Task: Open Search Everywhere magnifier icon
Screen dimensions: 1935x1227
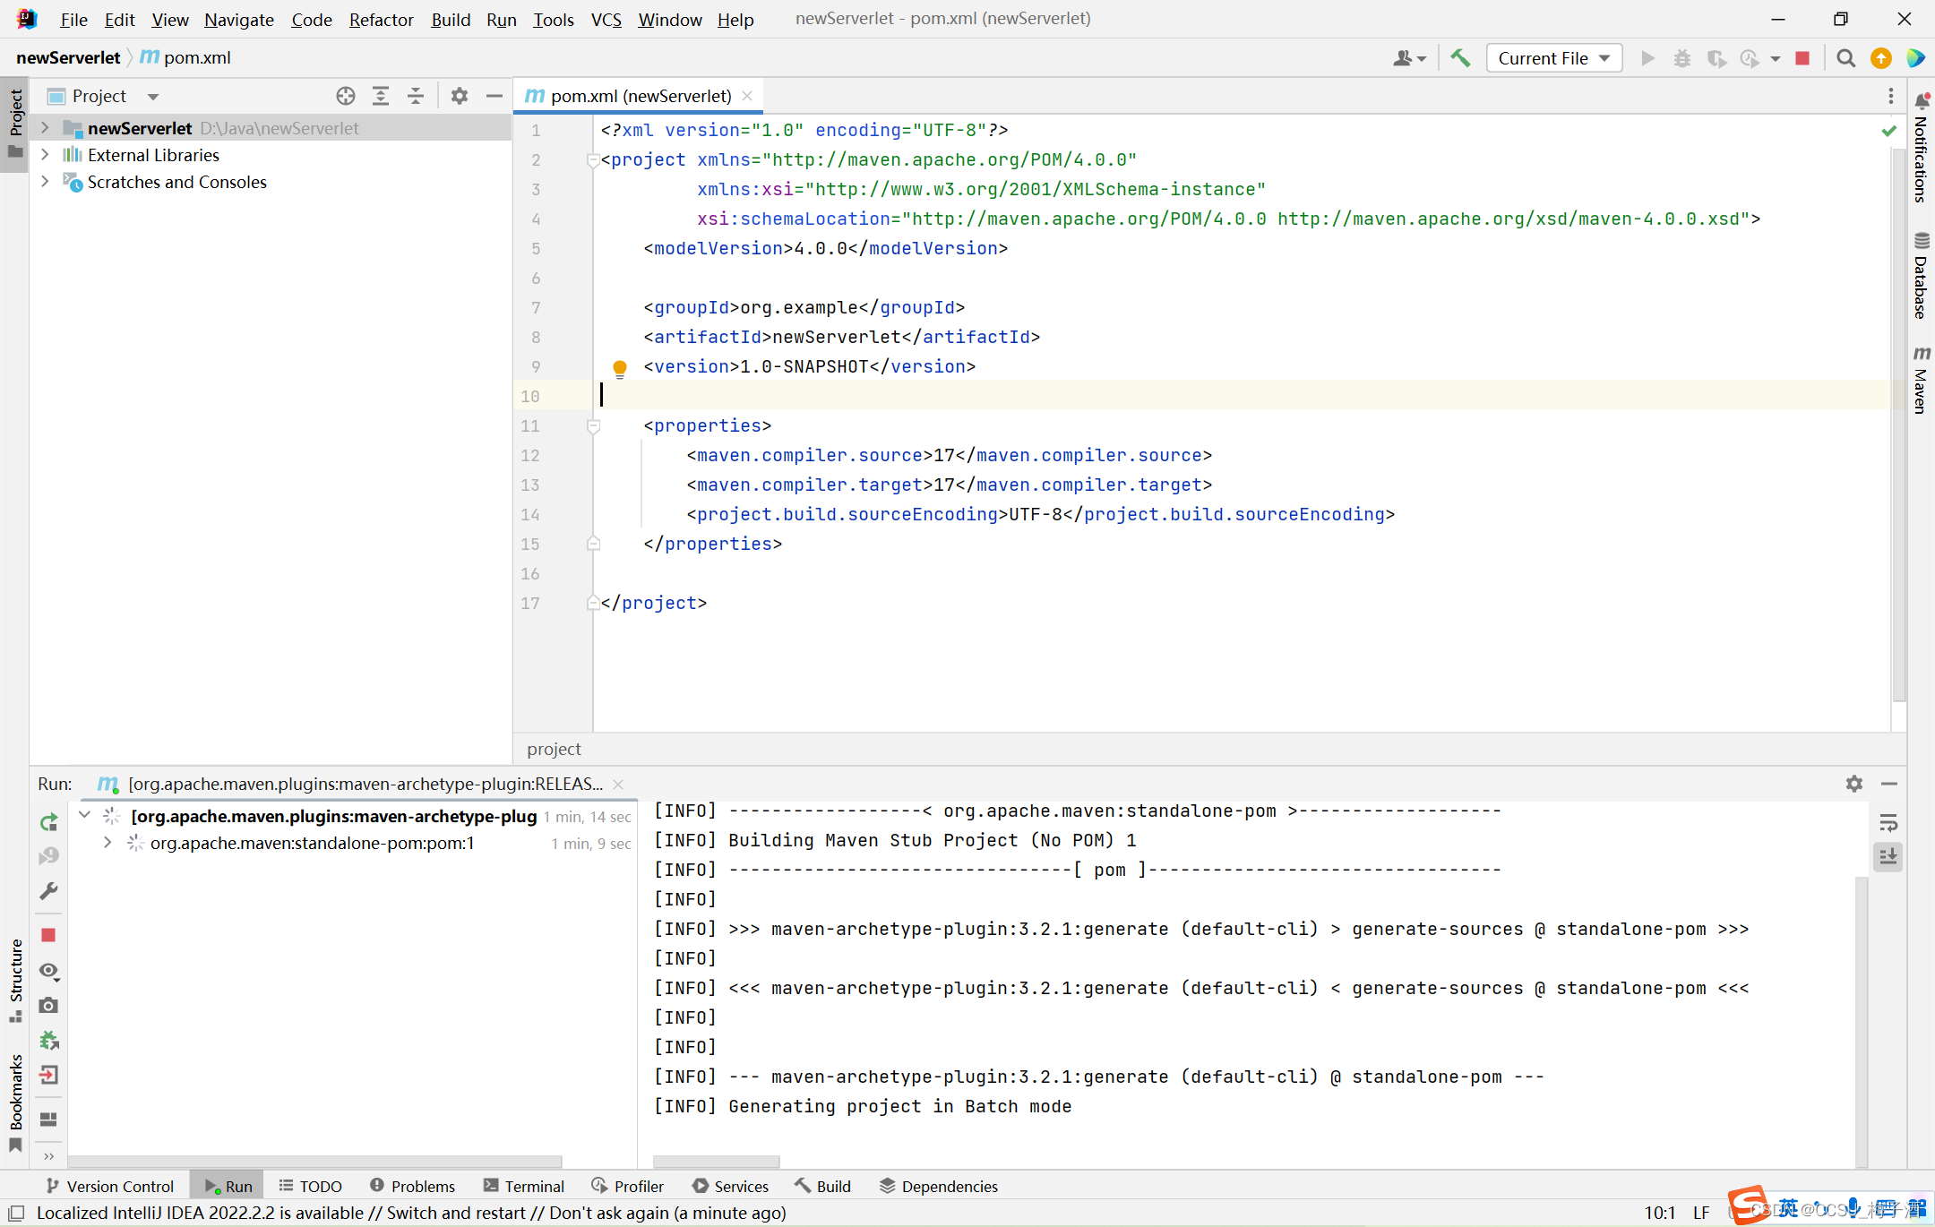Action: tap(1845, 58)
